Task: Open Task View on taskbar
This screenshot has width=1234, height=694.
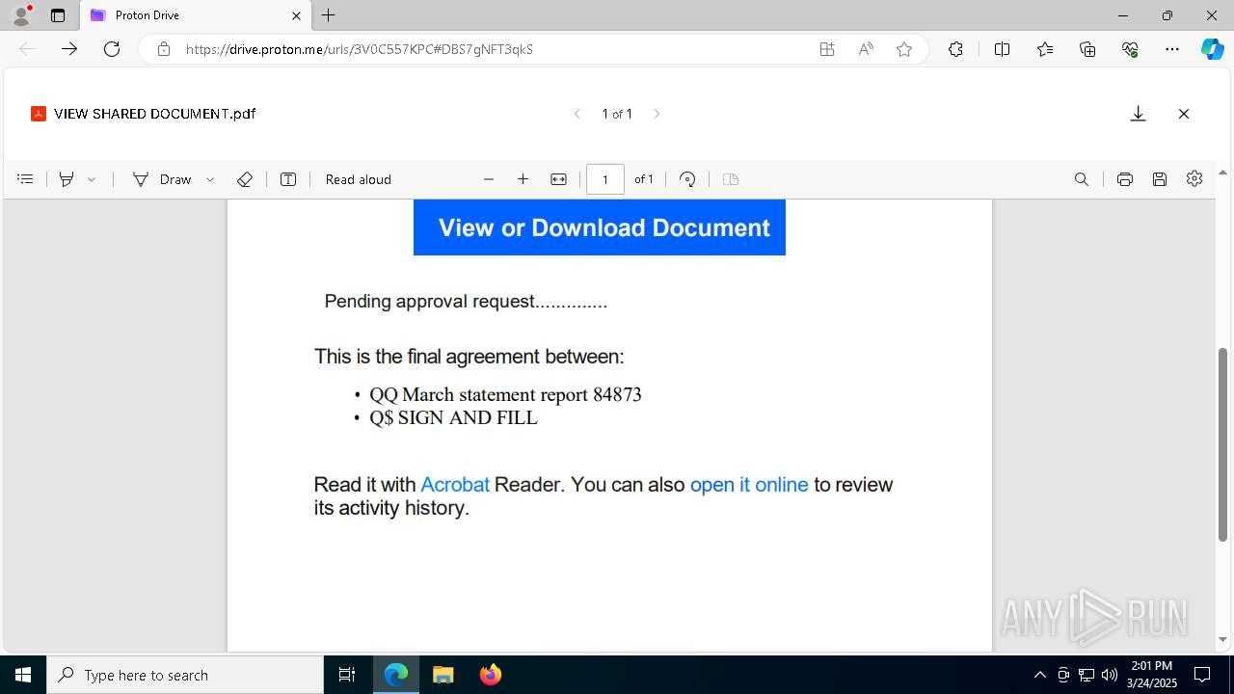Action: 347,675
